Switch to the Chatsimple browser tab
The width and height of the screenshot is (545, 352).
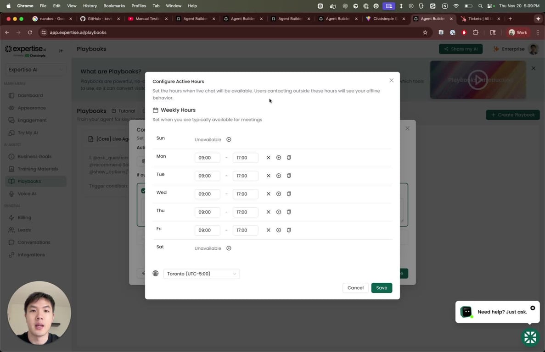tap(385, 19)
